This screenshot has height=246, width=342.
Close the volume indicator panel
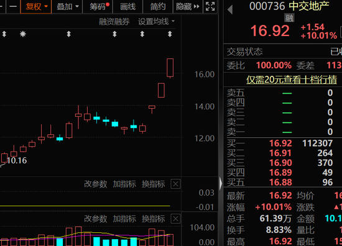click(175, 219)
